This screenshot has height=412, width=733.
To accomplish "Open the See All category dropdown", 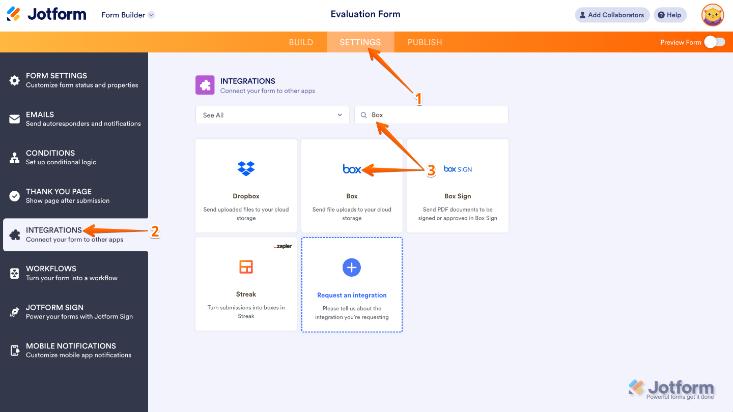I will coord(272,115).
